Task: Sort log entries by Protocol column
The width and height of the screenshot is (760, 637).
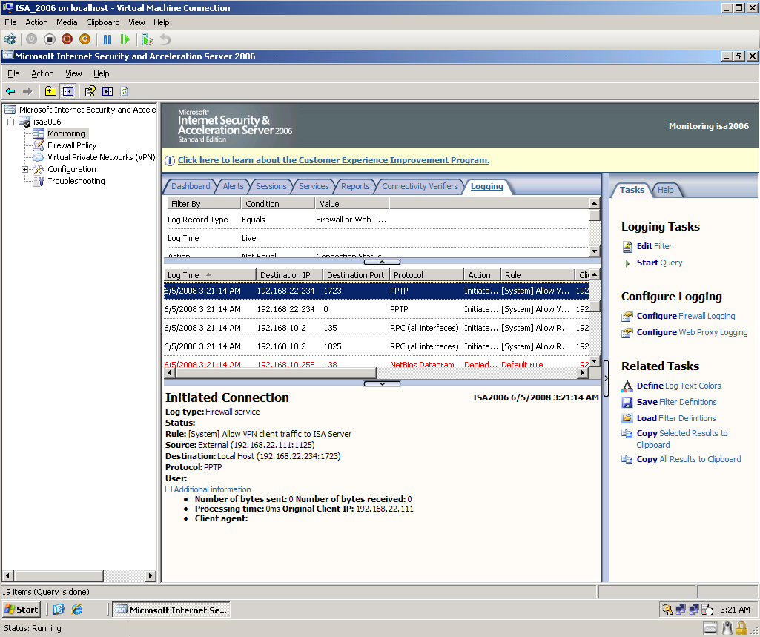Action: click(426, 275)
